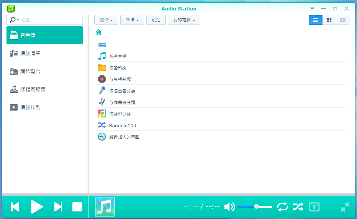The image size is (357, 219).
Task: Open the Random100 list
Action: 220,125
